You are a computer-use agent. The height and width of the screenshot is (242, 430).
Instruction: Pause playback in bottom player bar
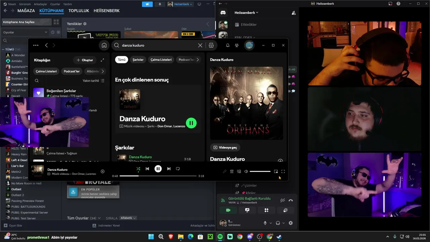pos(158,169)
